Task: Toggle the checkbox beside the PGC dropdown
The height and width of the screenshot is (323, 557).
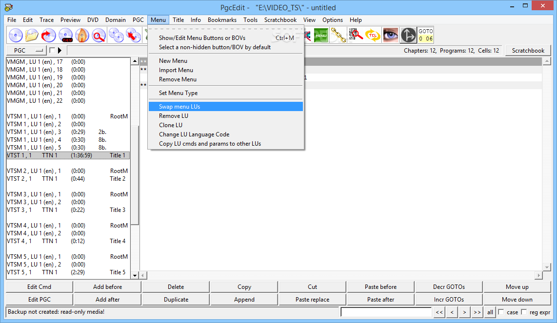Action: point(52,50)
